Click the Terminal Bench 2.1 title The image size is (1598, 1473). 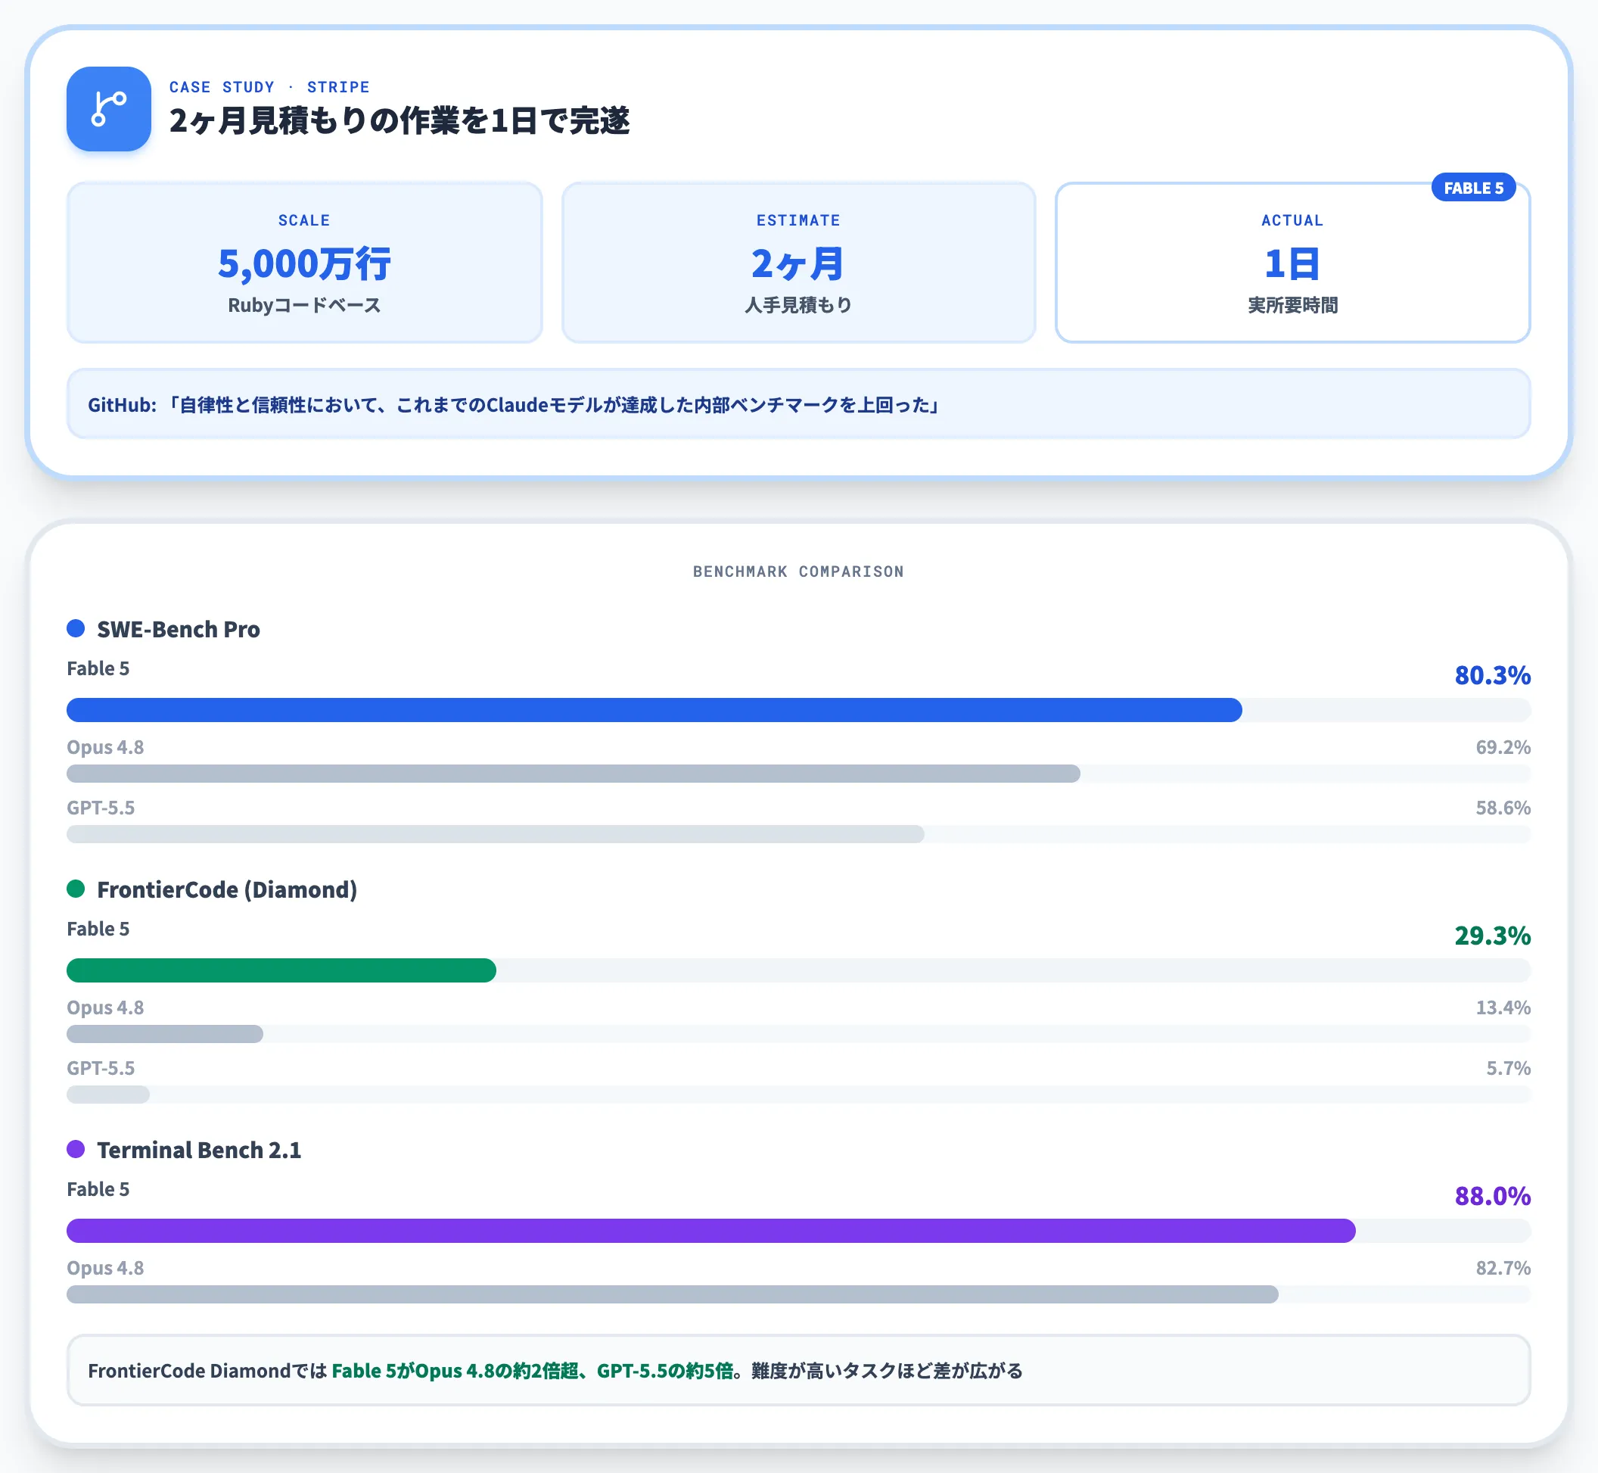(199, 1151)
